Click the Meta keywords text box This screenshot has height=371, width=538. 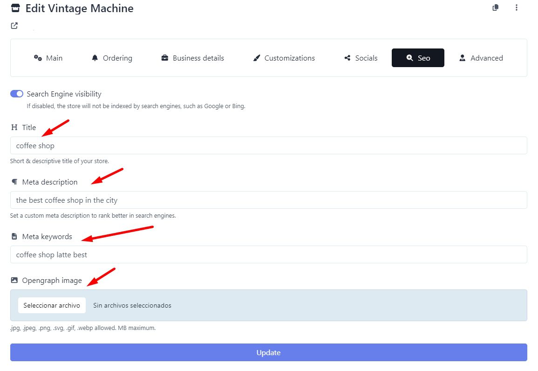[268, 254]
